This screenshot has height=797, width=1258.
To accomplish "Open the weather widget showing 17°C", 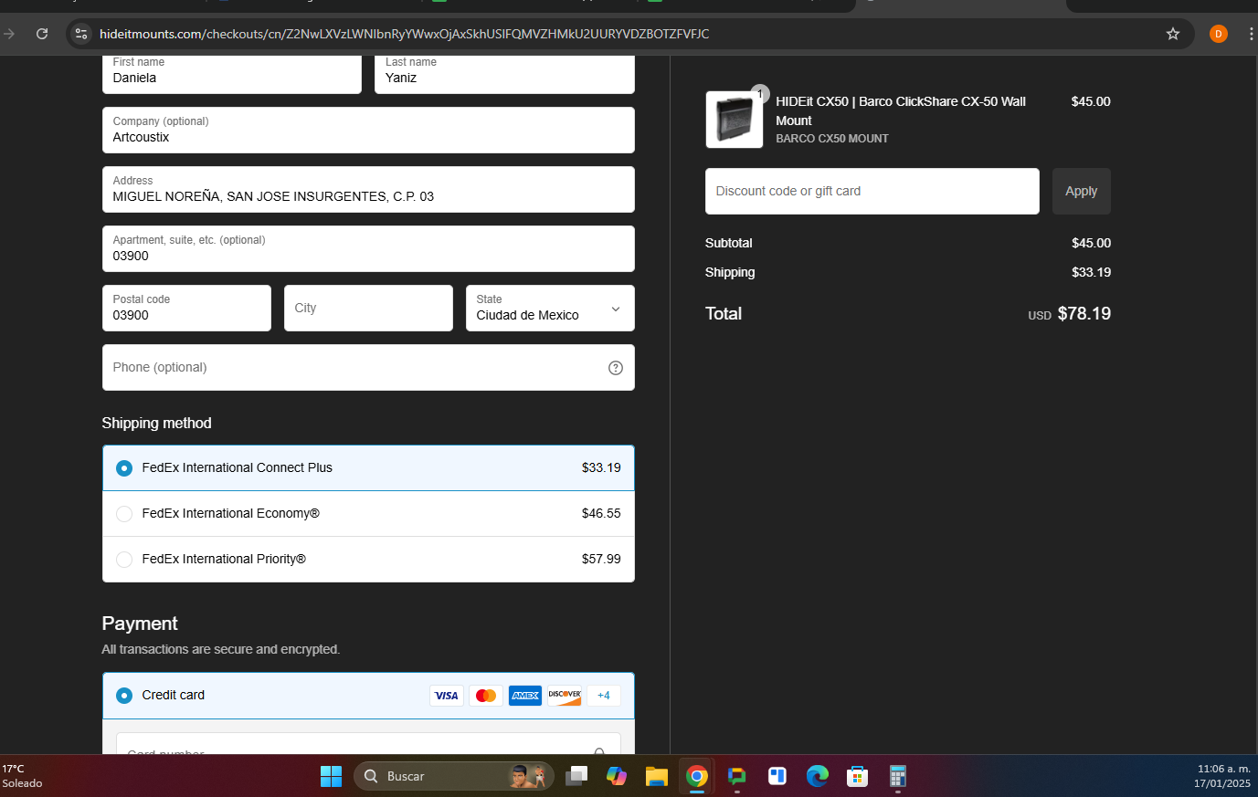I will pyautogui.click(x=24, y=776).
